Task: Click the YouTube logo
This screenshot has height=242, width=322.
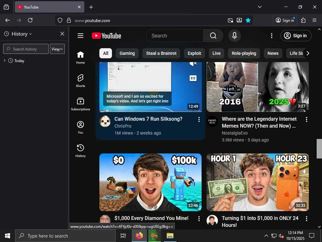Action: [x=106, y=36]
